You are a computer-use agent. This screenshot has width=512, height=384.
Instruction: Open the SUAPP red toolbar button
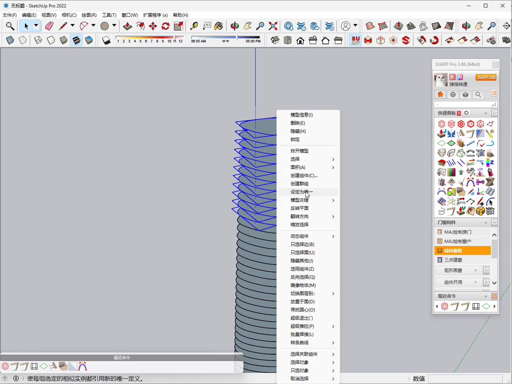pyautogui.click(x=356, y=40)
